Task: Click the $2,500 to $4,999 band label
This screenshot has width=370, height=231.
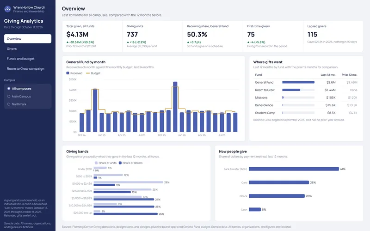Action: click(x=82, y=191)
